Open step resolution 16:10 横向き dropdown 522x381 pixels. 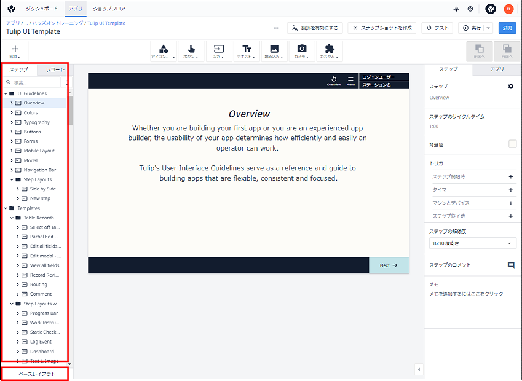[473, 243]
